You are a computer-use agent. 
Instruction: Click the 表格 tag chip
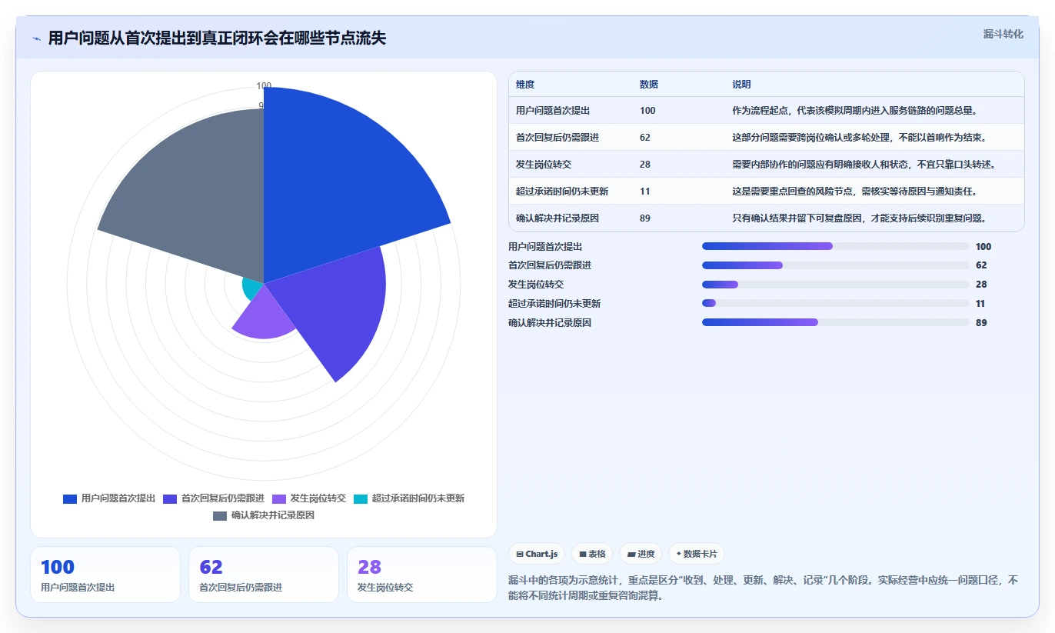pyautogui.click(x=592, y=554)
